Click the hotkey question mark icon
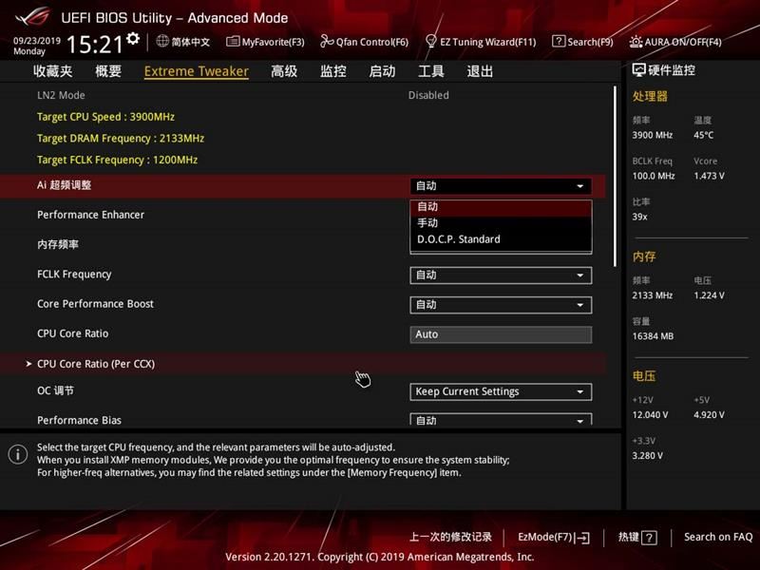The width and height of the screenshot is (760, 570). click(649, 538)
